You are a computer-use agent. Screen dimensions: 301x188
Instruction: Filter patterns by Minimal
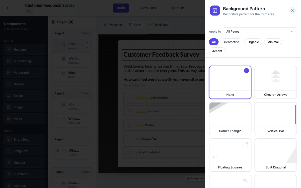[x=273, y=42]
